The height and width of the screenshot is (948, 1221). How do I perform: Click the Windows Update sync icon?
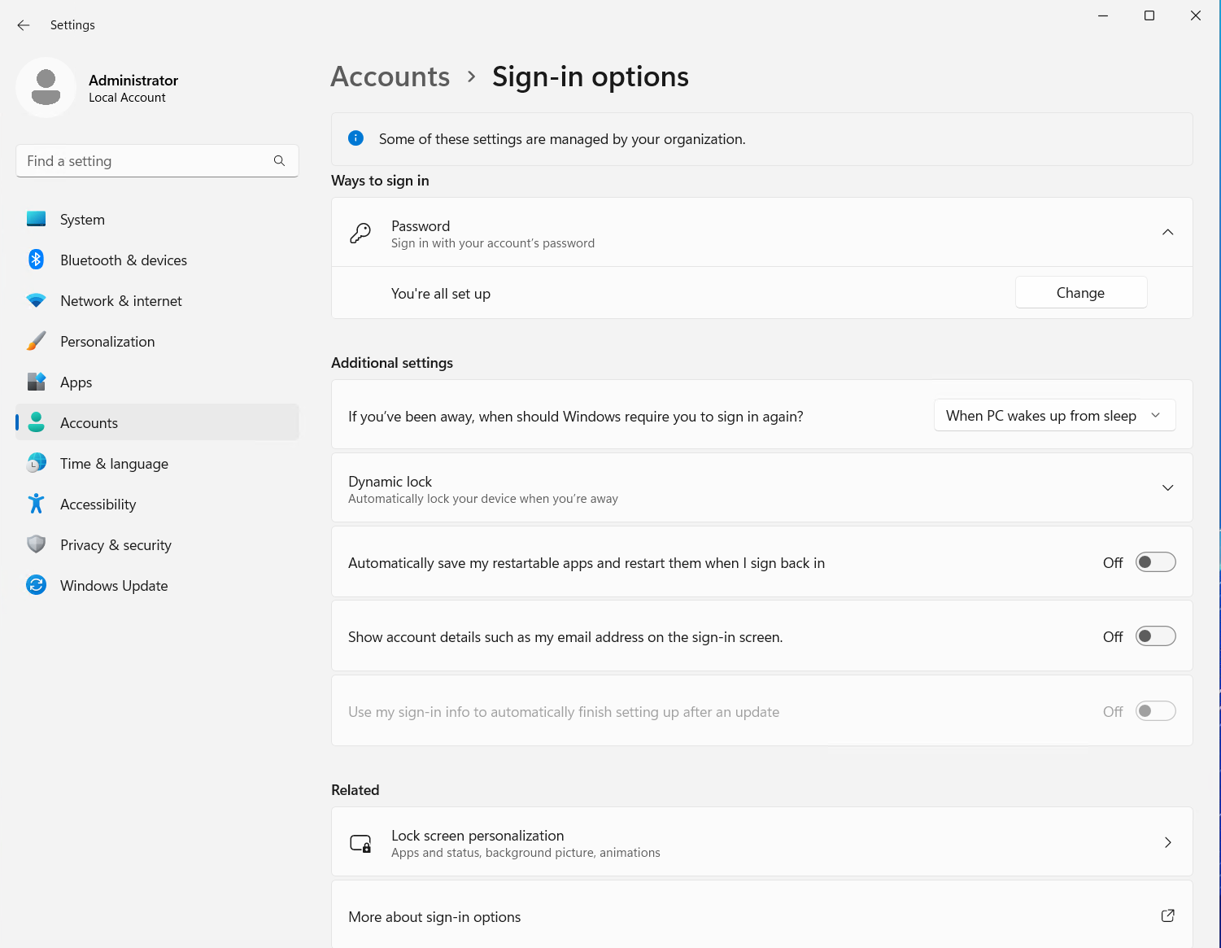pyautogui.click(x=36, y=585)
